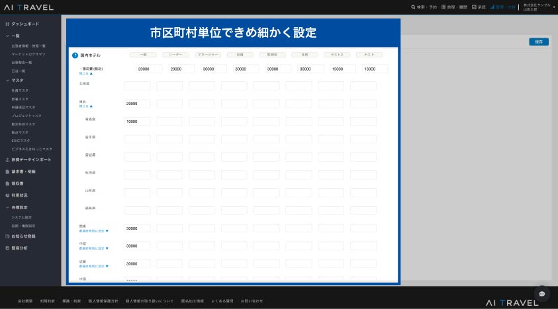This screenshot has width=558, height=309.
Task: Open the chat bubble support widget
Action: point(542,294)
